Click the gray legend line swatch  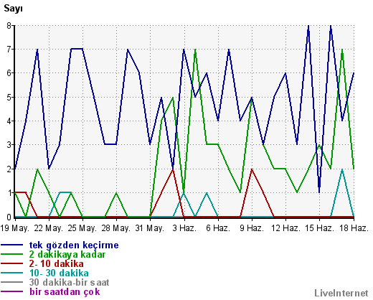[x=12, y=282]
